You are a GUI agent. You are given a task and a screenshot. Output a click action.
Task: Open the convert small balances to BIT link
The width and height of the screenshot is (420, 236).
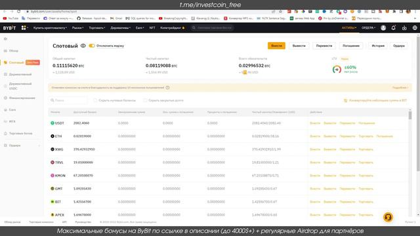pos(375,100)
